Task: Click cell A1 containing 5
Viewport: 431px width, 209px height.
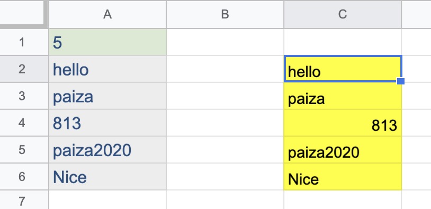Action: pyautogui.click(x=107, y=42)
